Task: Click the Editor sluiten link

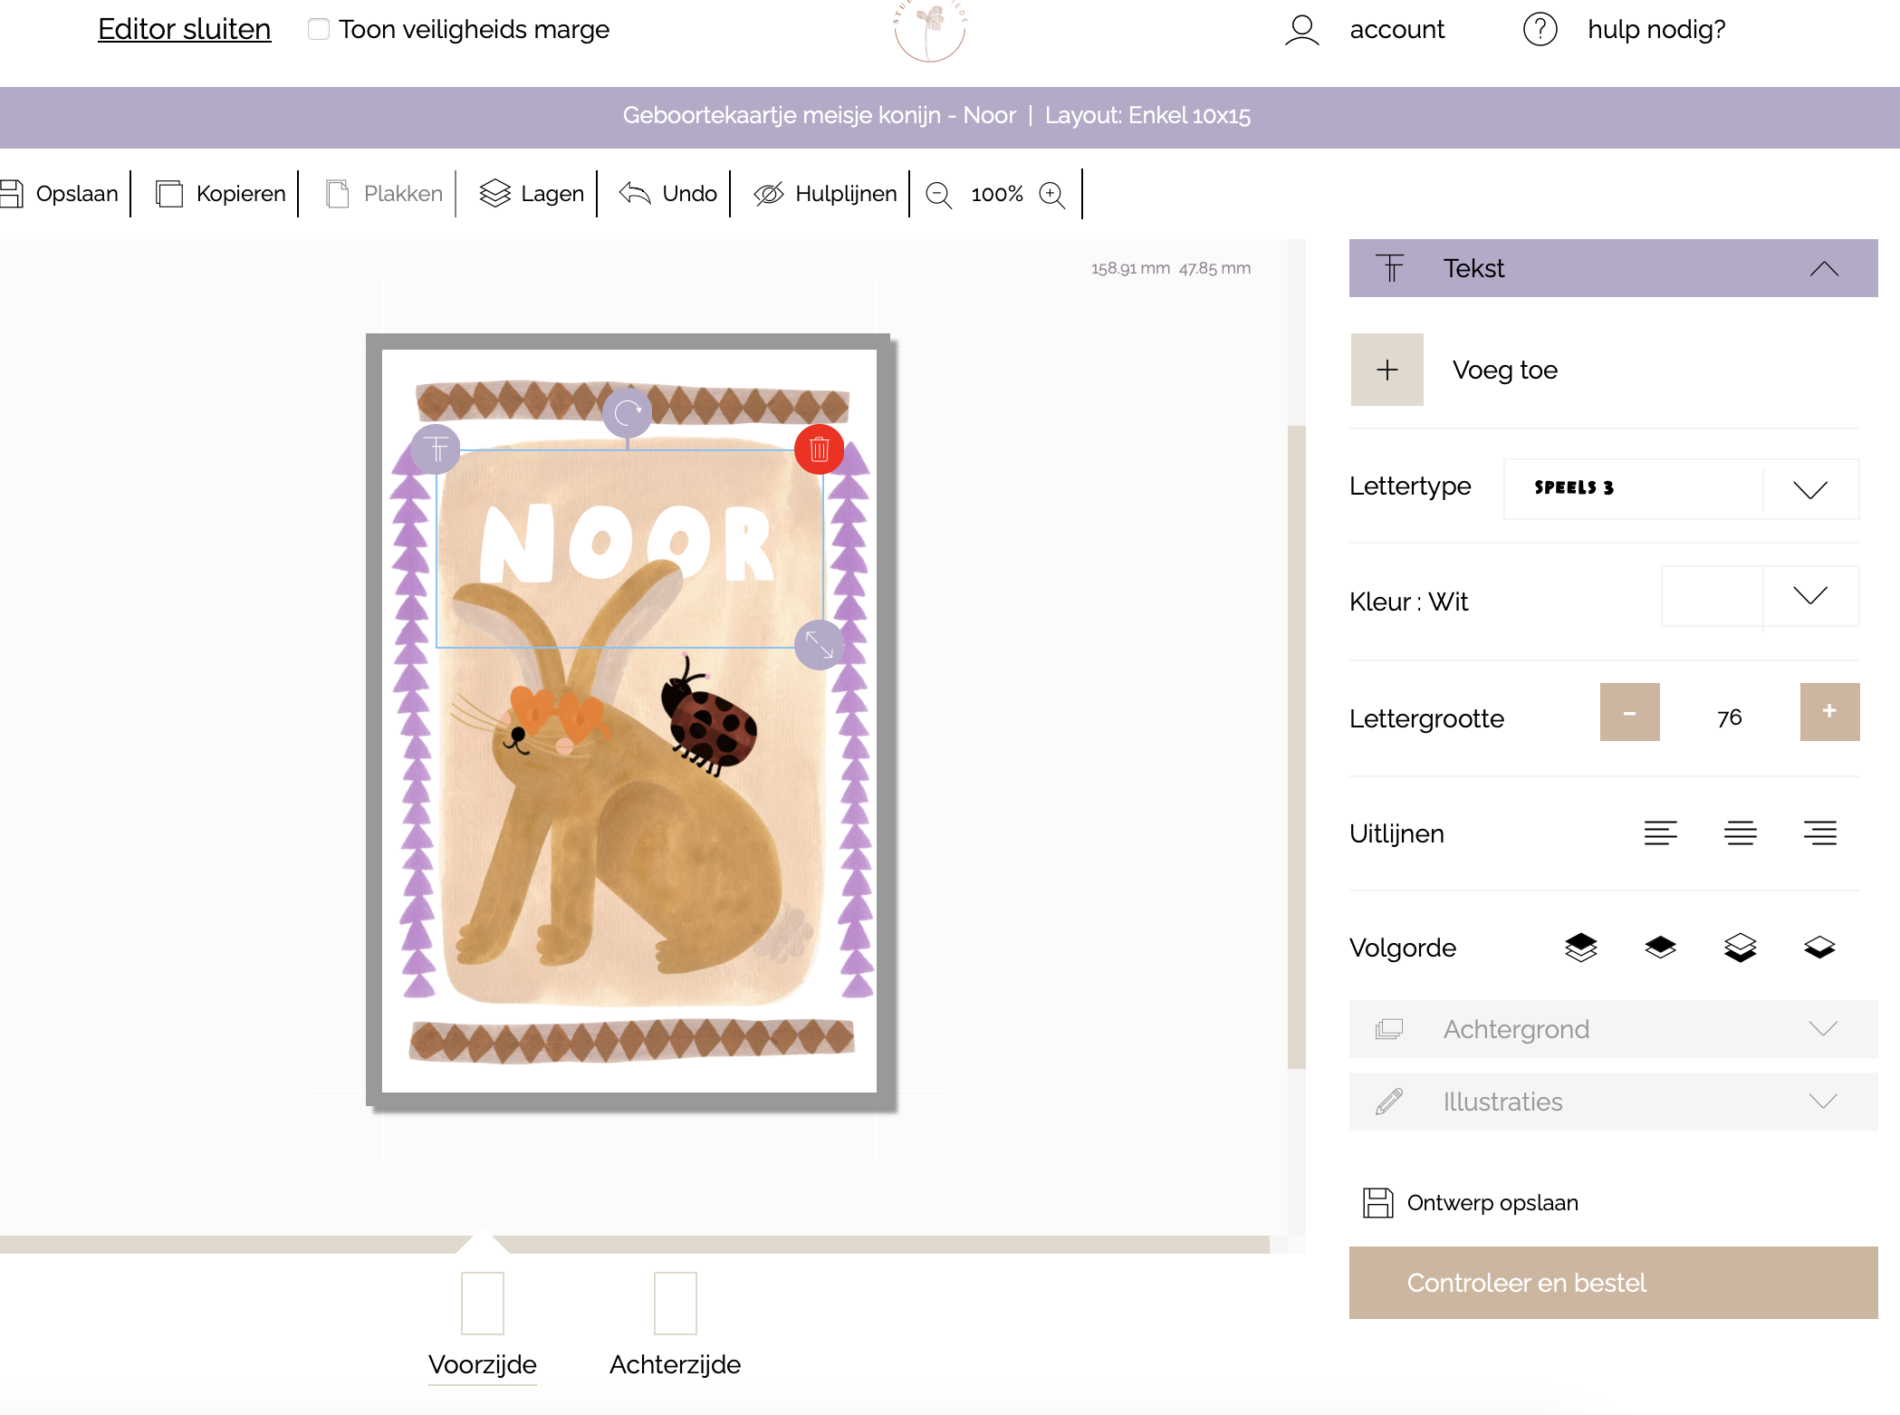Action: [x=184, y=29]
